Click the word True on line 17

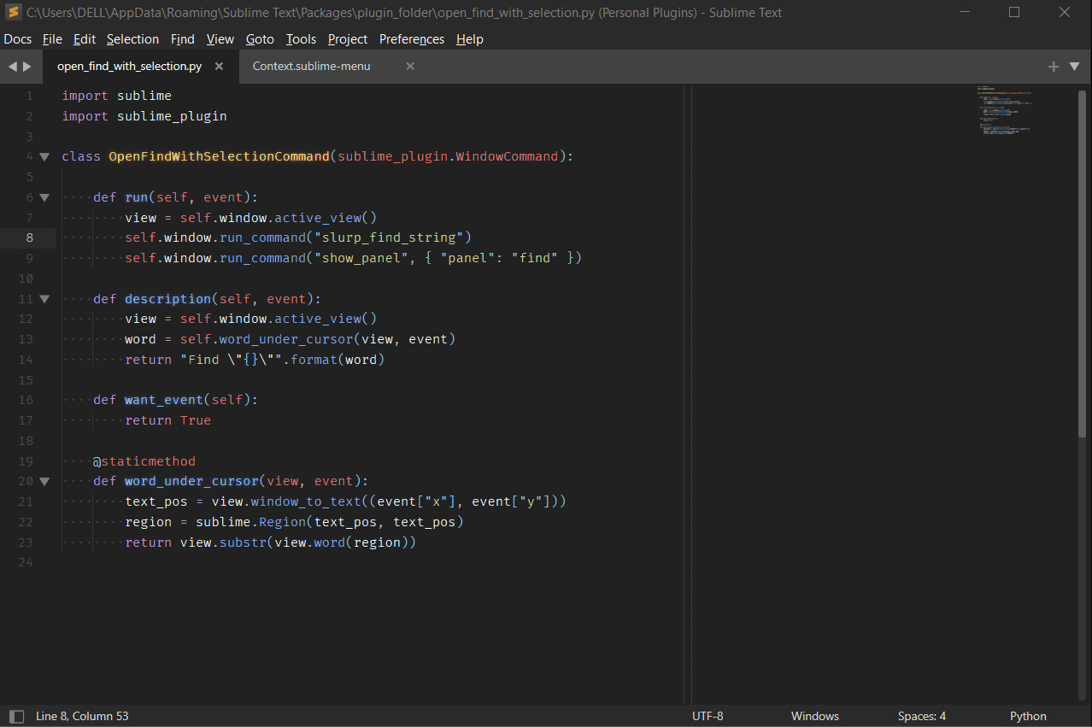(x=196, y=420)
